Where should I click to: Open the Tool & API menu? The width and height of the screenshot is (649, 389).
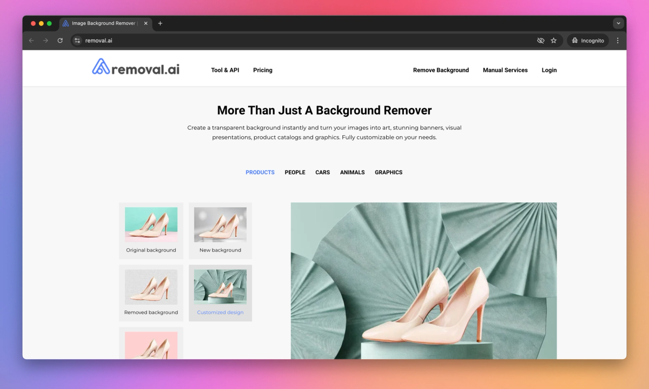[x=225, y=70]
